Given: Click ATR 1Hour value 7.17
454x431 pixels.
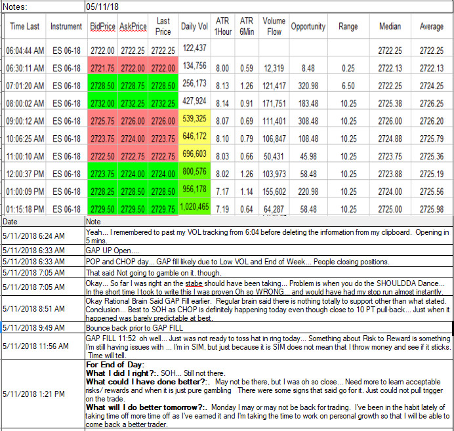Looking at the screenshot, I should click(222, 192).
